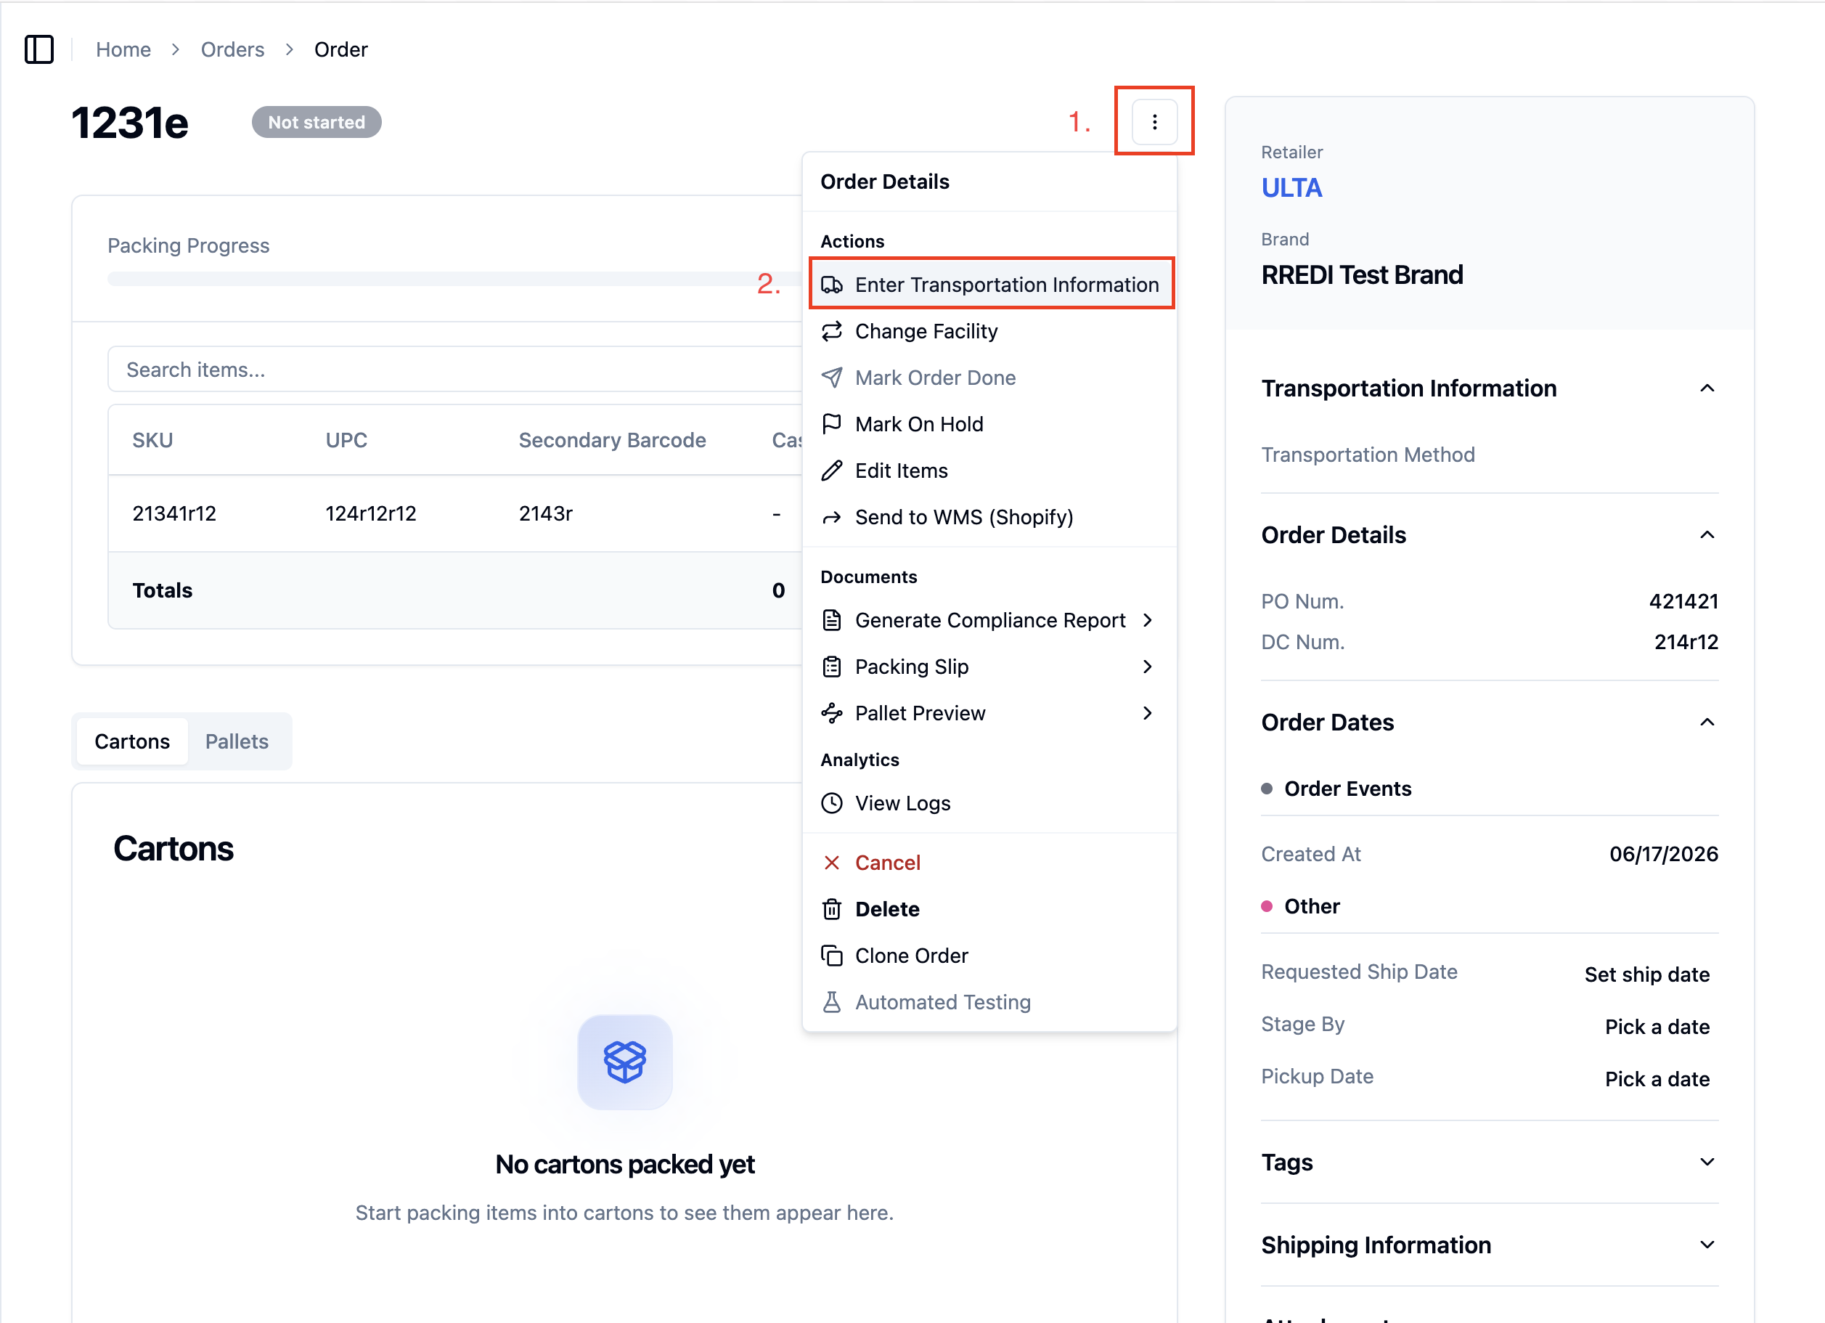The height and width of the screenshot is (1323, 1825).
Task: Click the Generate Compliance Report document icon
Action: coord(831,620)
